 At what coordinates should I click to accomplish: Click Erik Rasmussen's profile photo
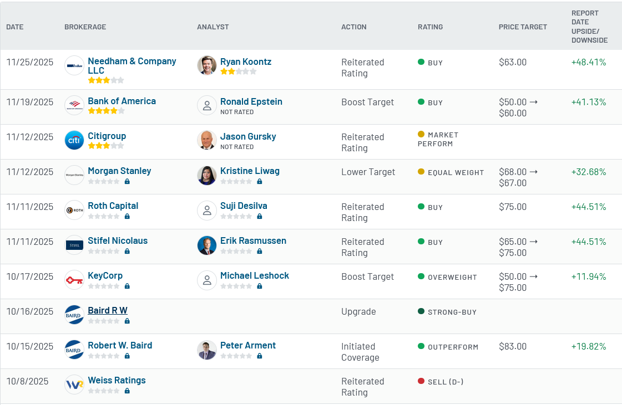click(x=206, y=245)
